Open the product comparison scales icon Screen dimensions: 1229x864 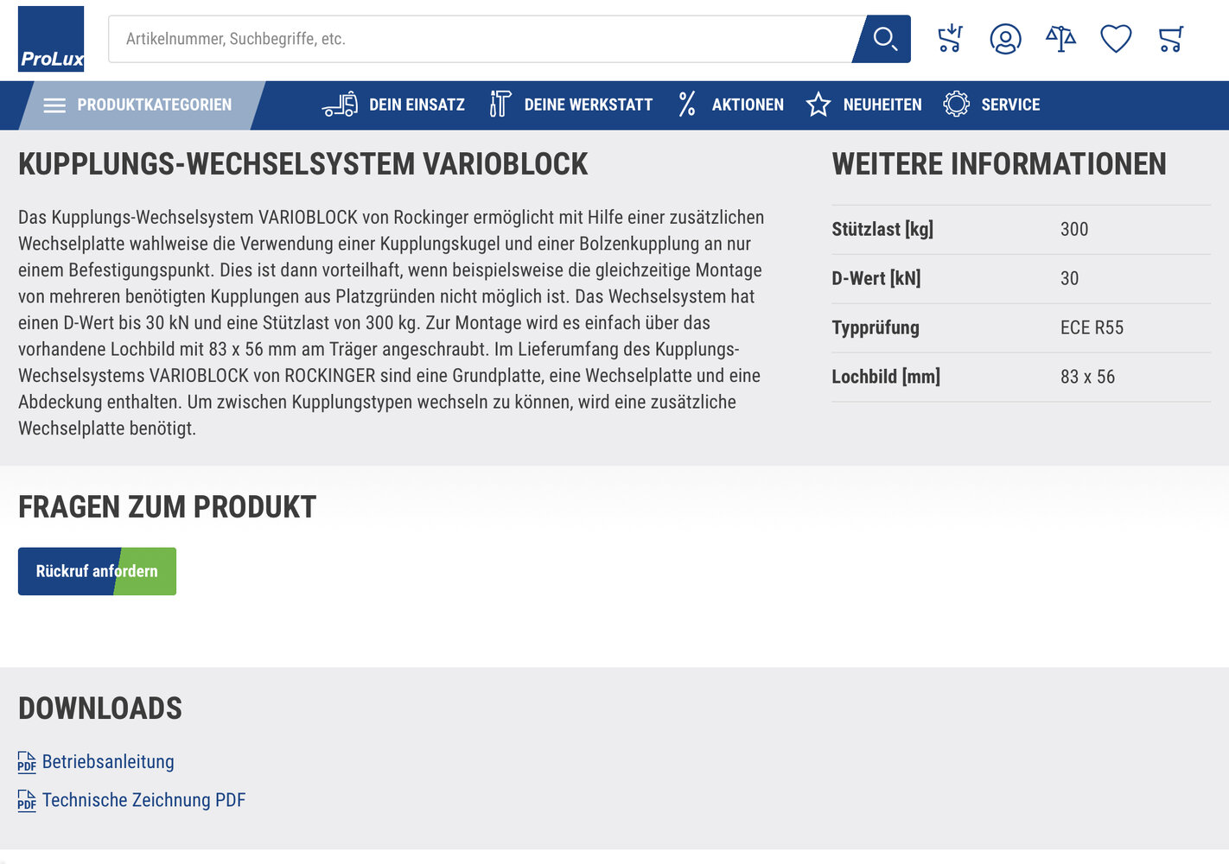click(1060, 39)
